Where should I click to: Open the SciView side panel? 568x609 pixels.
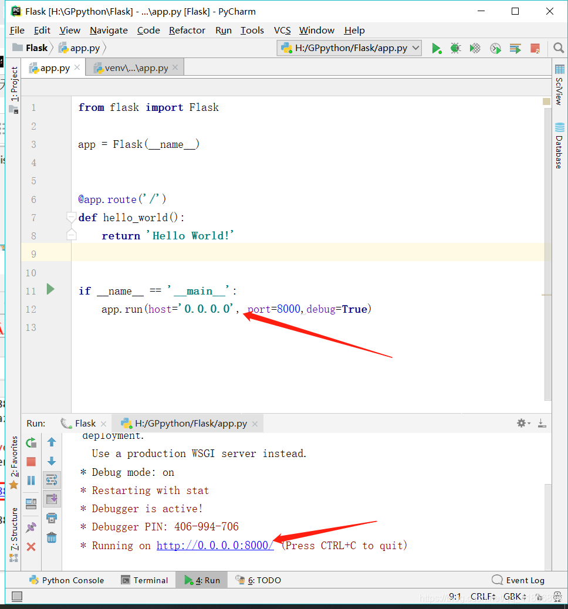tap(559, 86)
